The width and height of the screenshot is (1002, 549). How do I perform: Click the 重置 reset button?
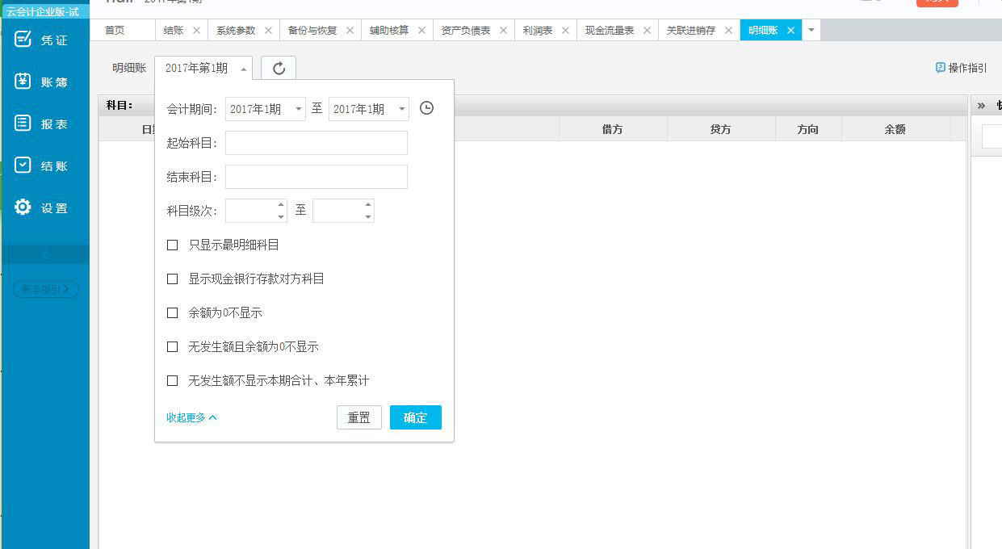[359, 417]
